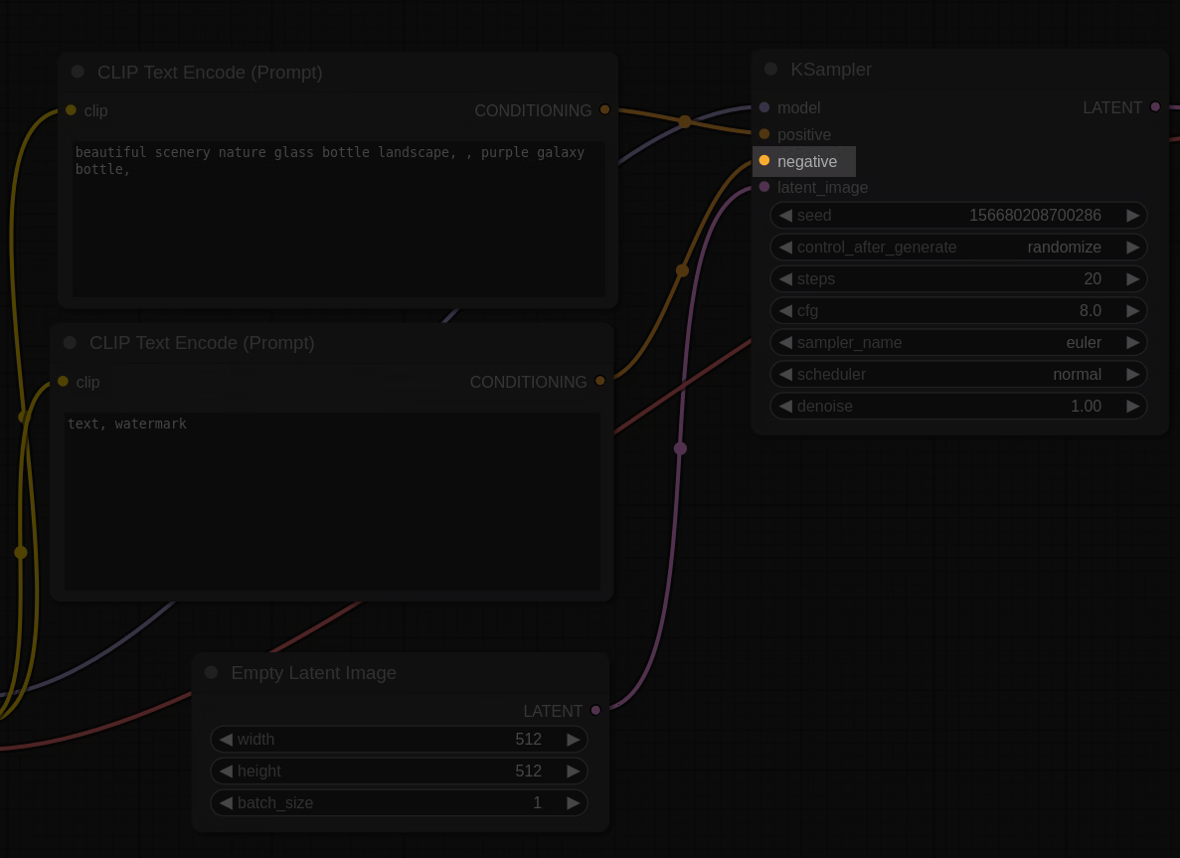Increase denoise with the right arrow
1180x858 pixels.
click(1132, 406)
